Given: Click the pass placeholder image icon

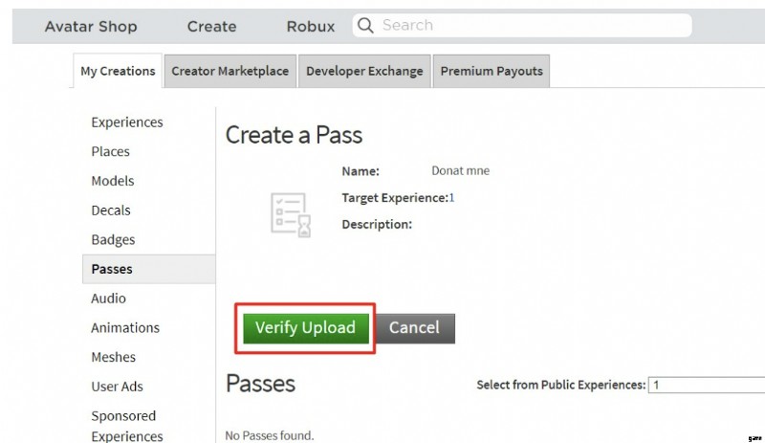Looking at the screenshot, I should tap(288, 213).
